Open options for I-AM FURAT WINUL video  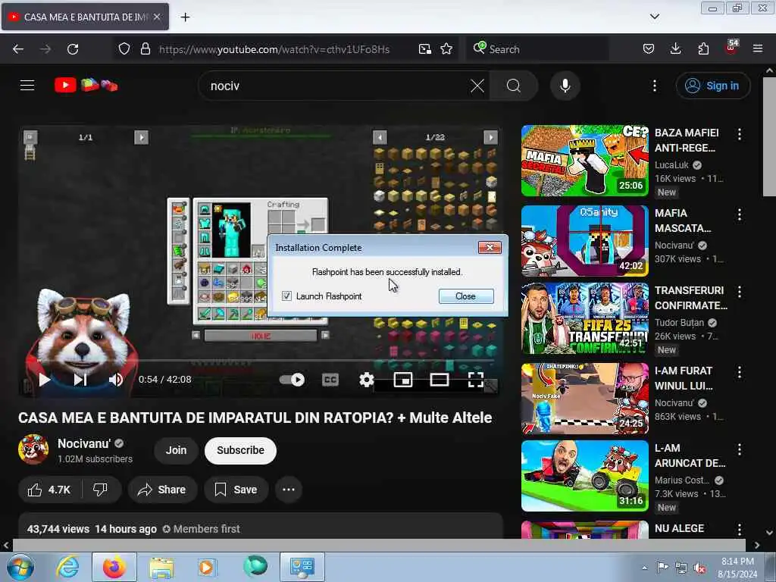(x=740, y=371)
